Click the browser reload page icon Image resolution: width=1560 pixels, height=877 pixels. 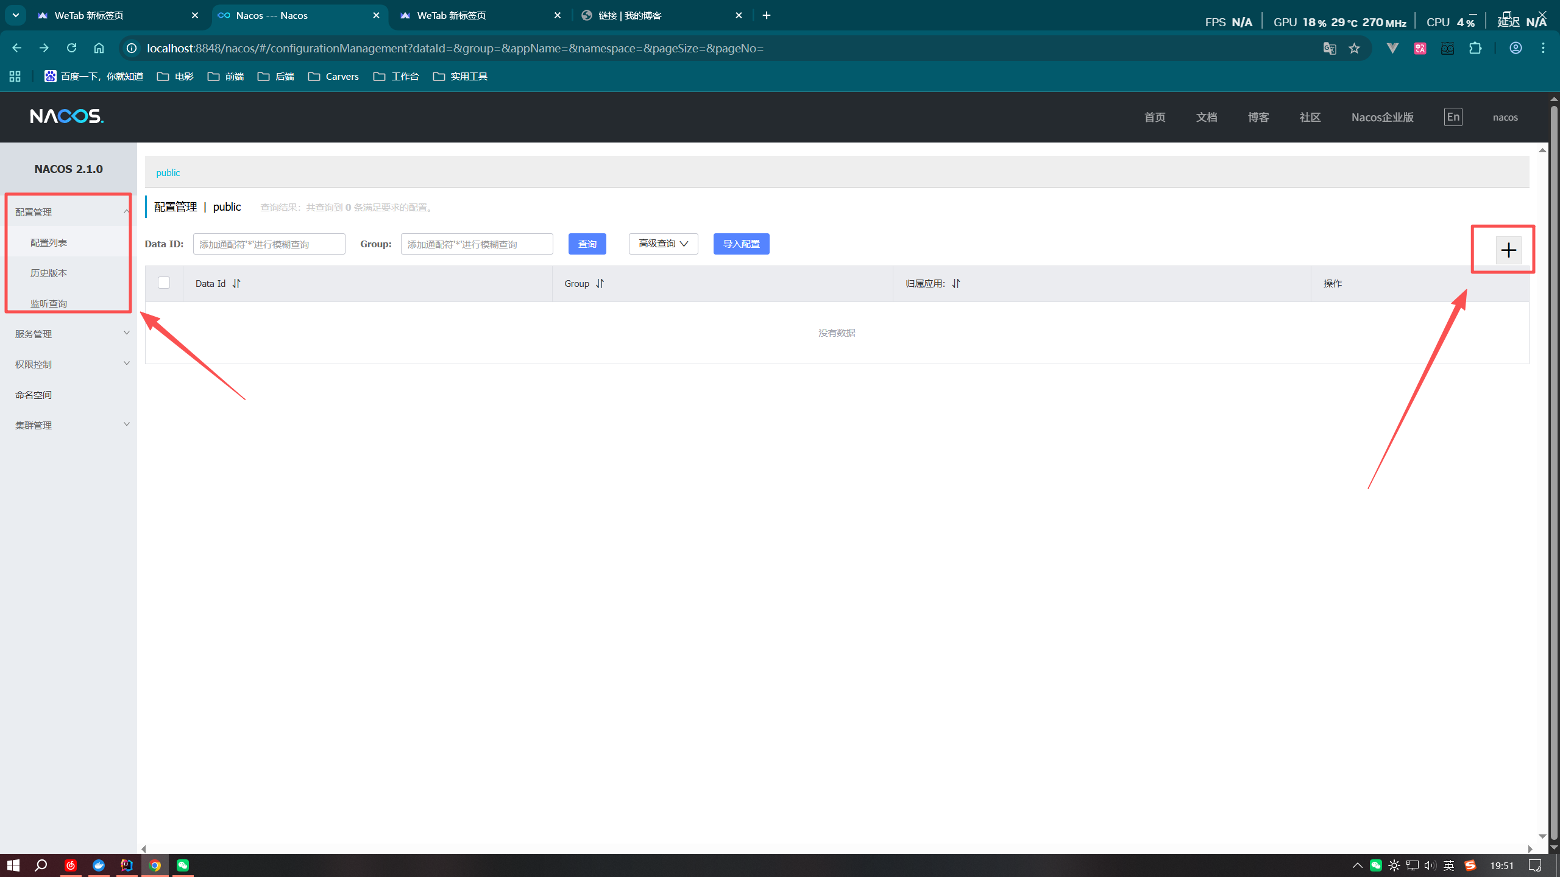71,48
